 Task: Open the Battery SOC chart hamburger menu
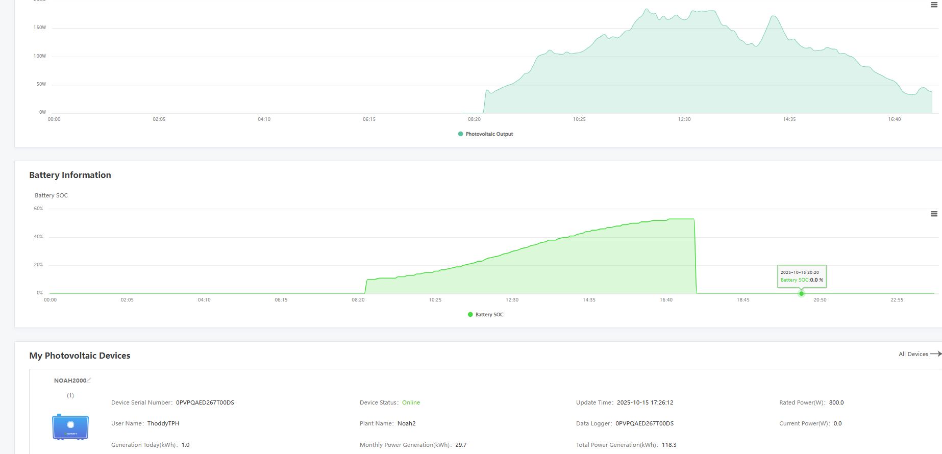point(934,214)
